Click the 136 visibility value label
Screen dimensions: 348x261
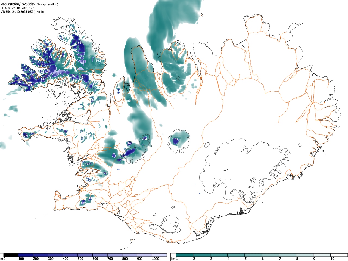[105, 173]
